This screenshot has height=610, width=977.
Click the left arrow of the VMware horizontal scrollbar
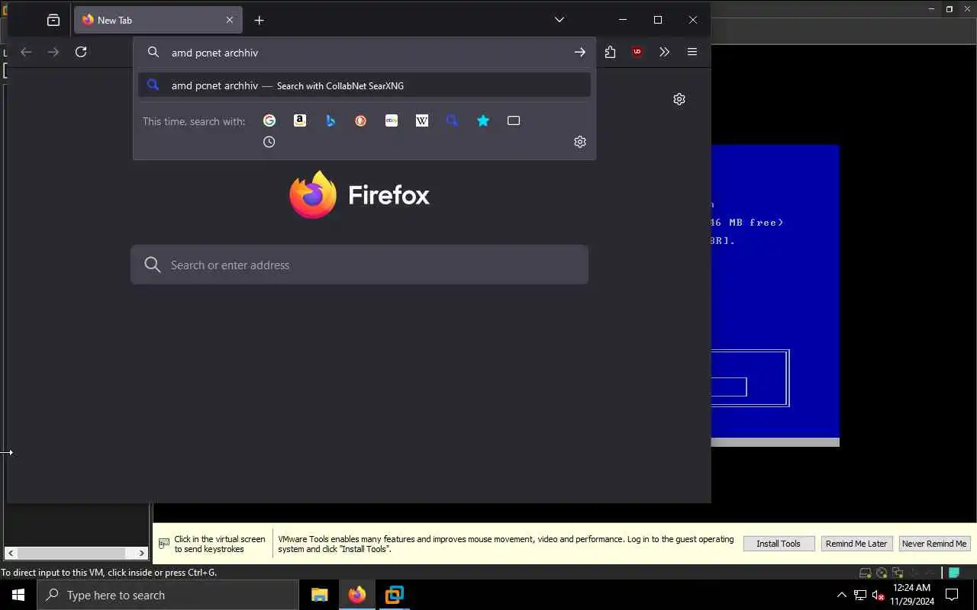pos(11,553)
